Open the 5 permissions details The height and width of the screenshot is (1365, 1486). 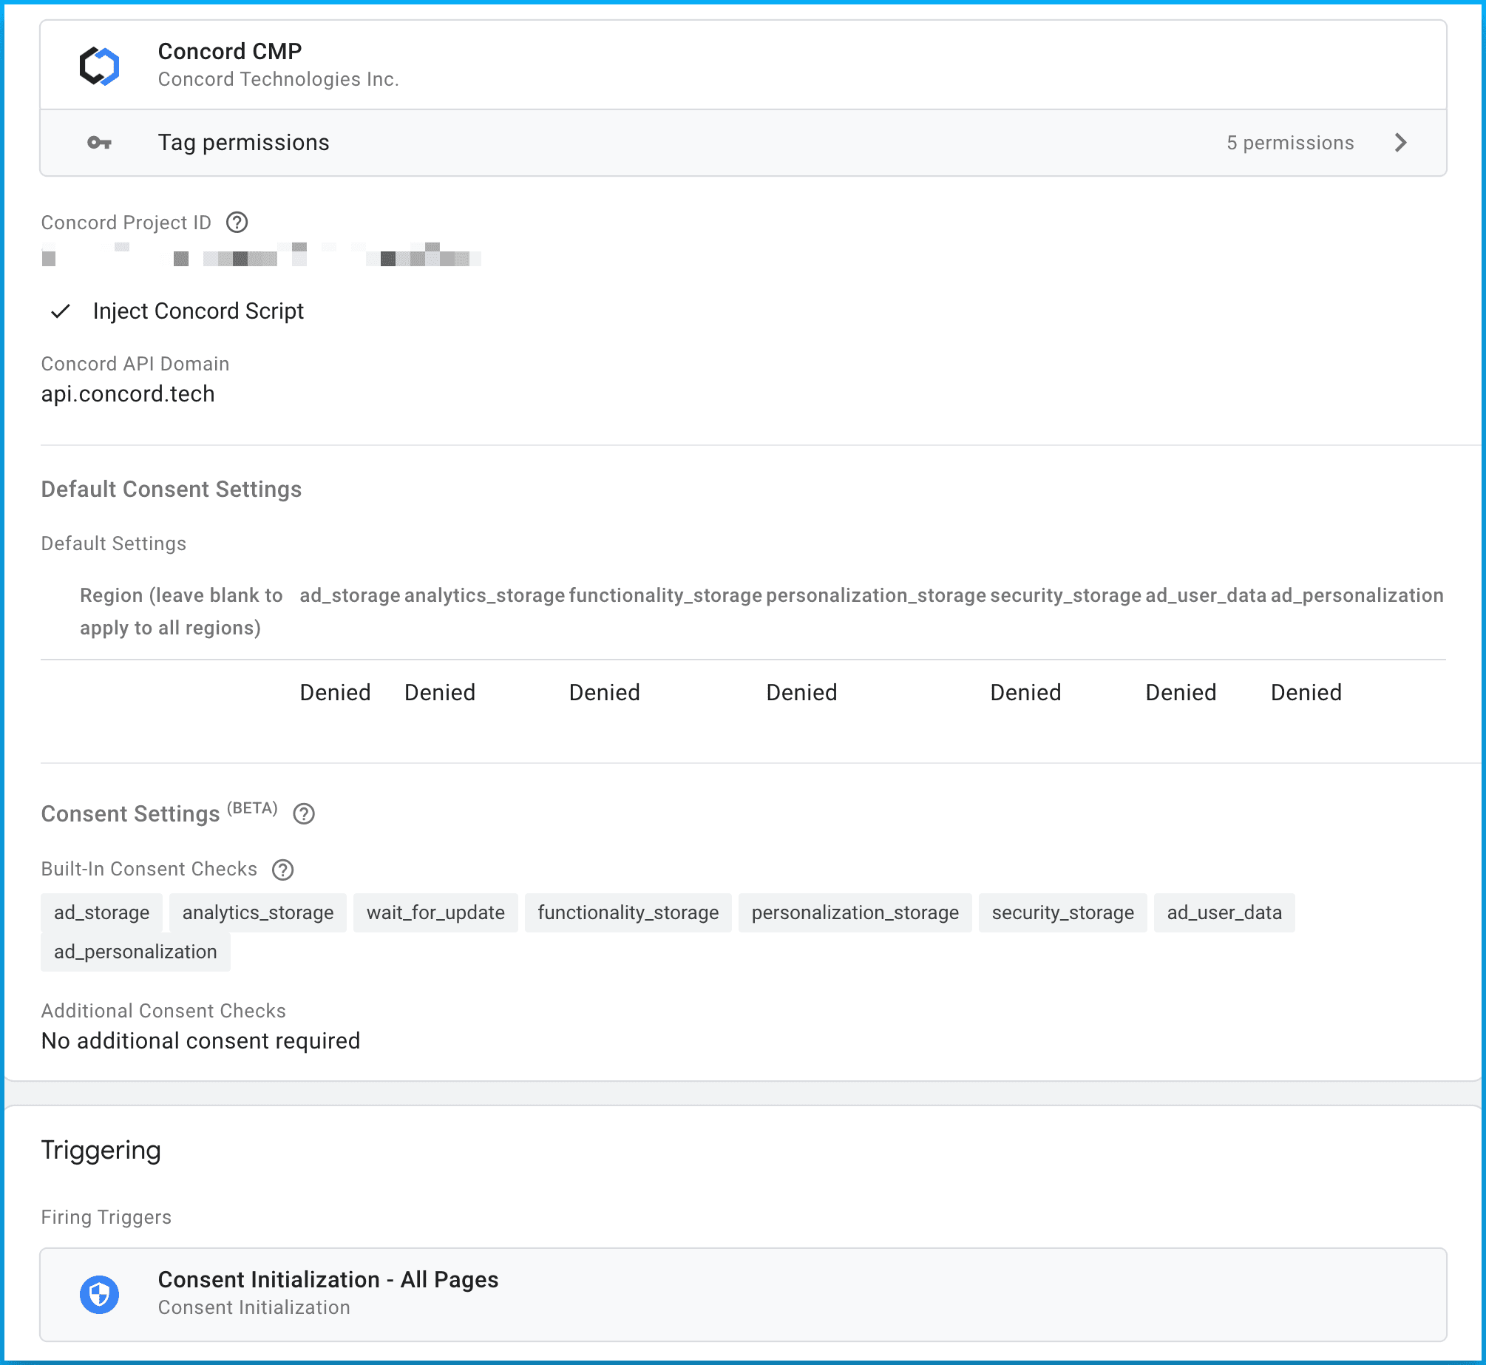coord(1289,143)
